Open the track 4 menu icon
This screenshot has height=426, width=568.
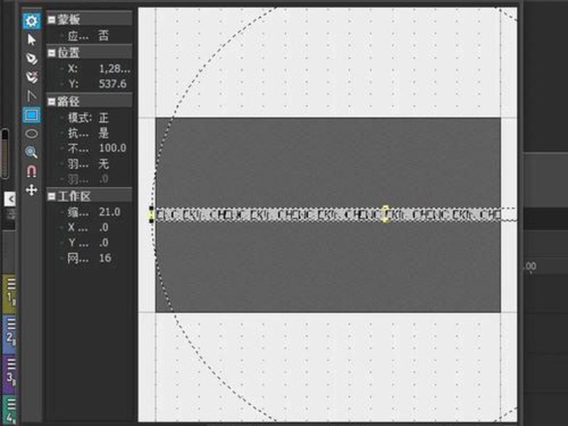pos(11,404)
